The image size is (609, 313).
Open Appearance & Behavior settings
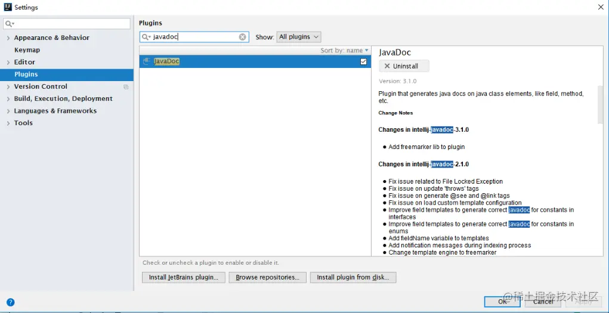click(x=52, y=38)
